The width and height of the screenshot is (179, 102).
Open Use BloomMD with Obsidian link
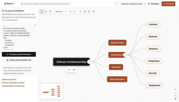click(13, 86)
